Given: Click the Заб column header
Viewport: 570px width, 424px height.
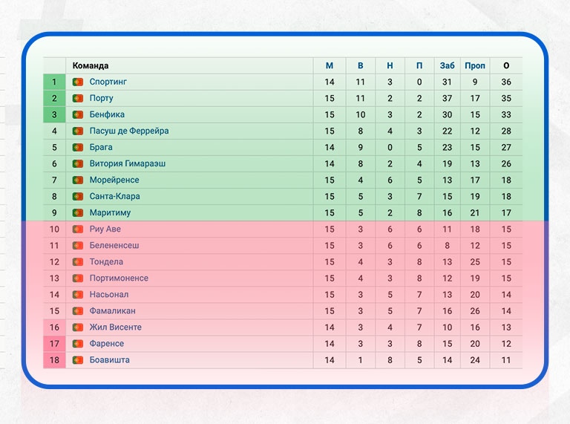Looking at the screenshot, I should pyautogui.click(x=447, y=66).
